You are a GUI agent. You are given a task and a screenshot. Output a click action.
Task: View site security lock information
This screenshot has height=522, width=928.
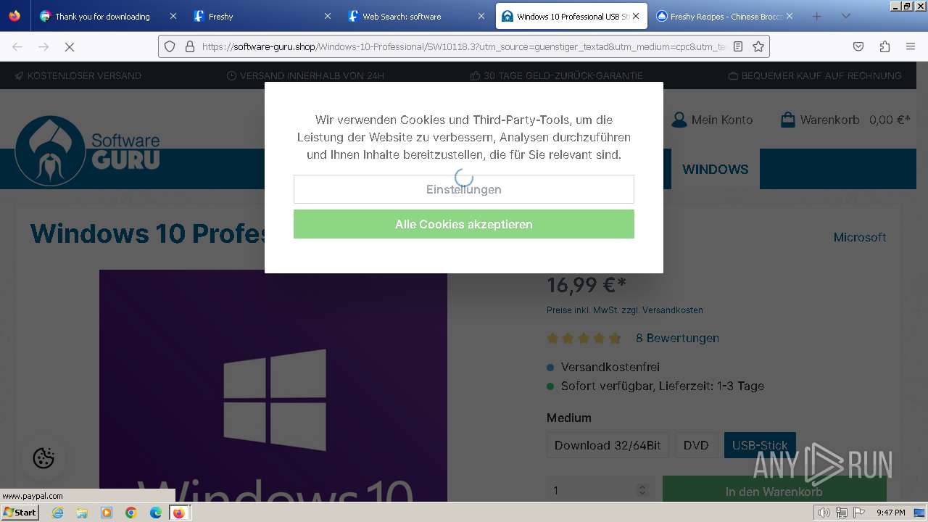[x=190, y=46]
